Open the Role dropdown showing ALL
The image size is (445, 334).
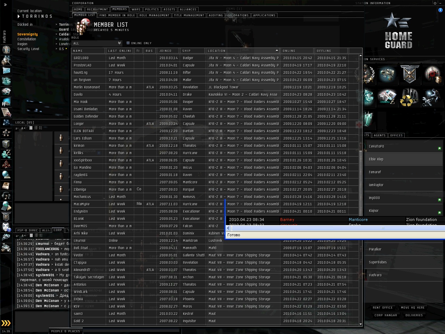pos(97,43)
